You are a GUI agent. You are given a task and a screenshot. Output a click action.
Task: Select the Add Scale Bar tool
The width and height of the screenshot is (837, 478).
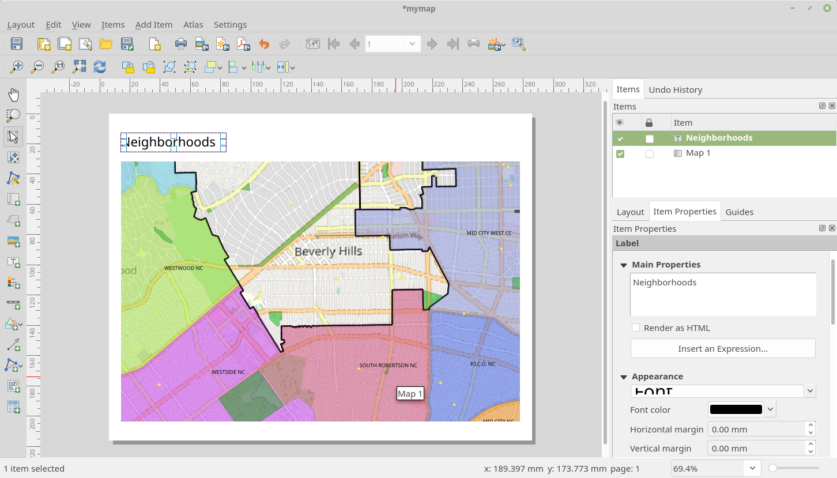pos(13,304)
